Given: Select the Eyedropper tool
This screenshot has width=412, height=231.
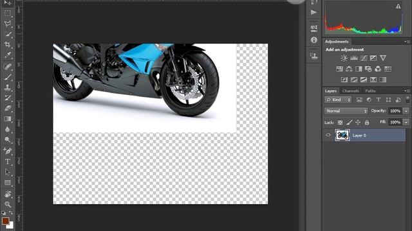Looking at the screenshot, I should pyautogui.click(x=8, y=55).
